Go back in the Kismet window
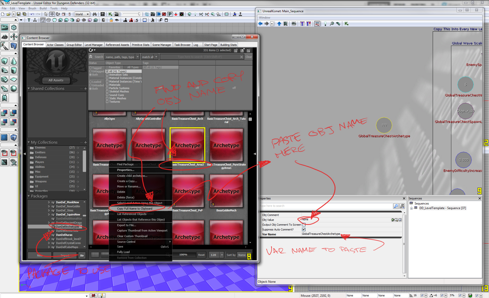The image size is (489, 298). pyautogui.click(x=260, y=24)
